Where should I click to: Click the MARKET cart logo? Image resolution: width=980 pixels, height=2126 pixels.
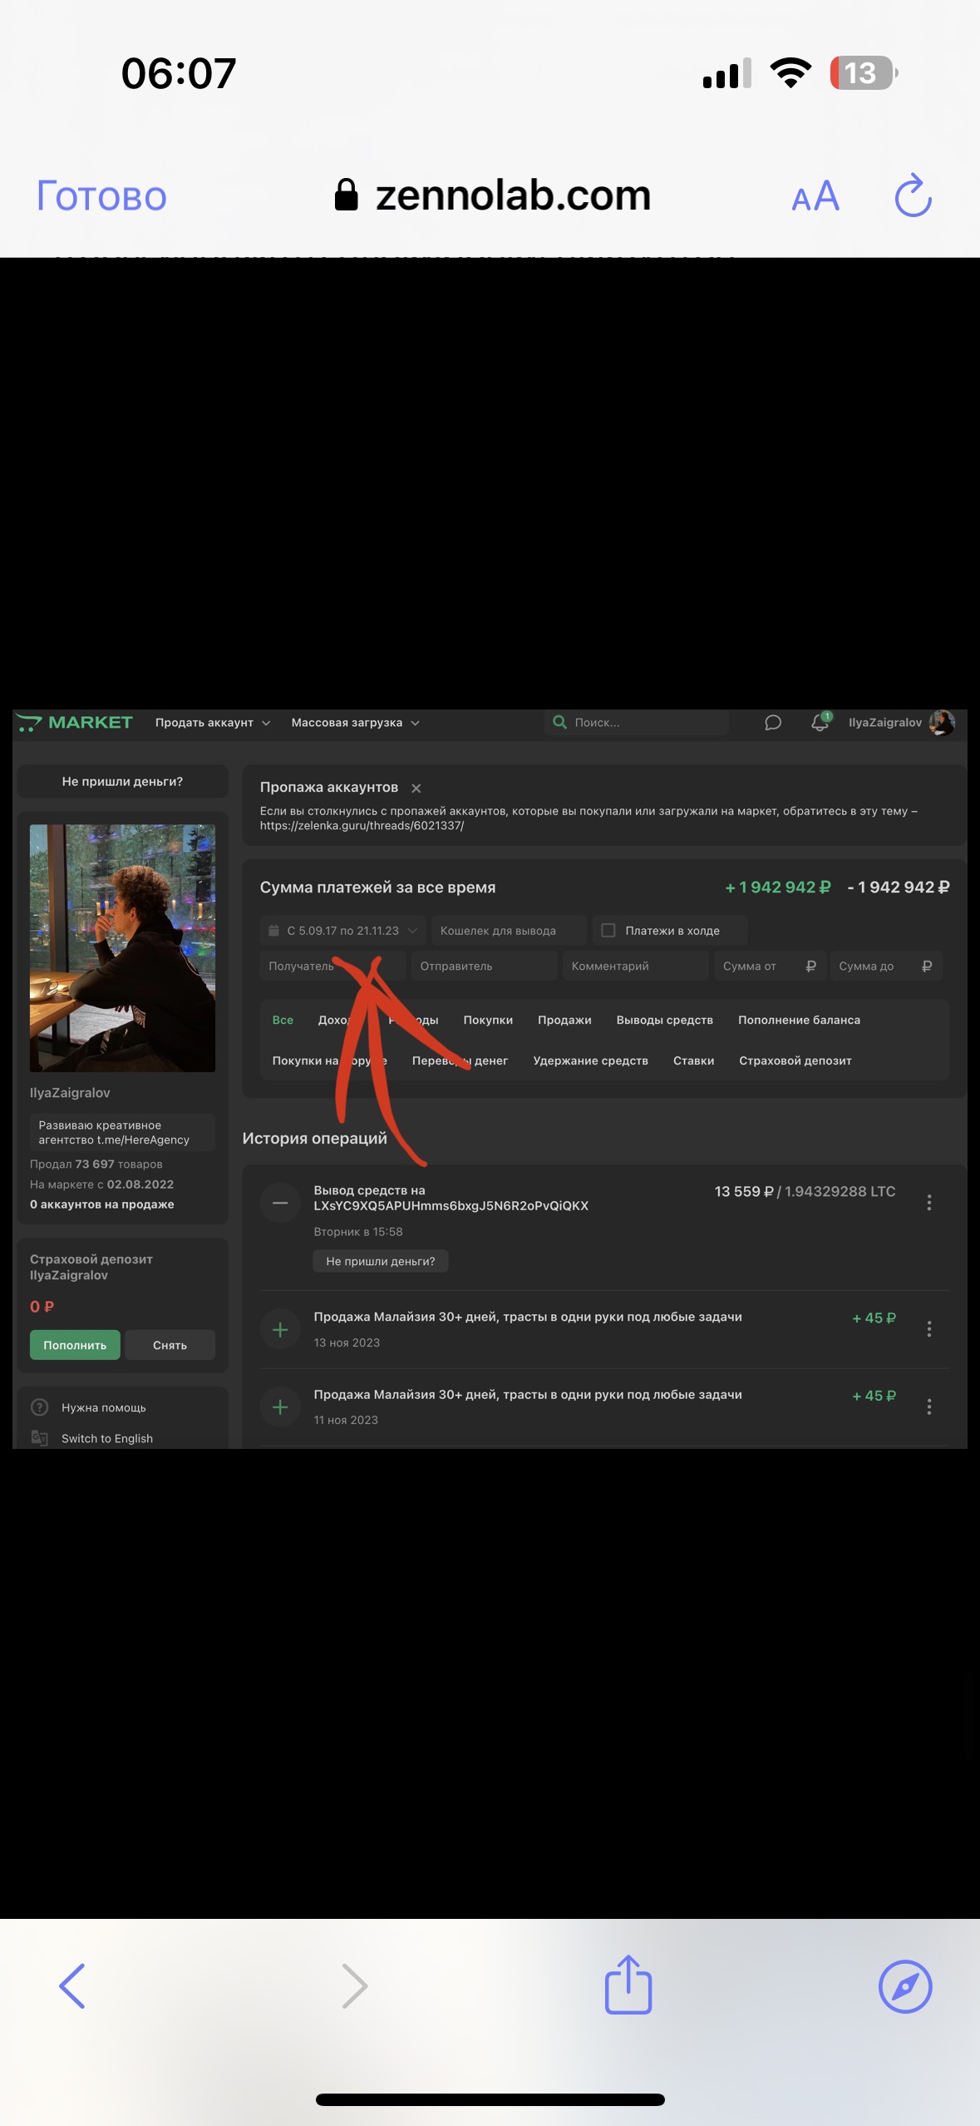point(75,722)
